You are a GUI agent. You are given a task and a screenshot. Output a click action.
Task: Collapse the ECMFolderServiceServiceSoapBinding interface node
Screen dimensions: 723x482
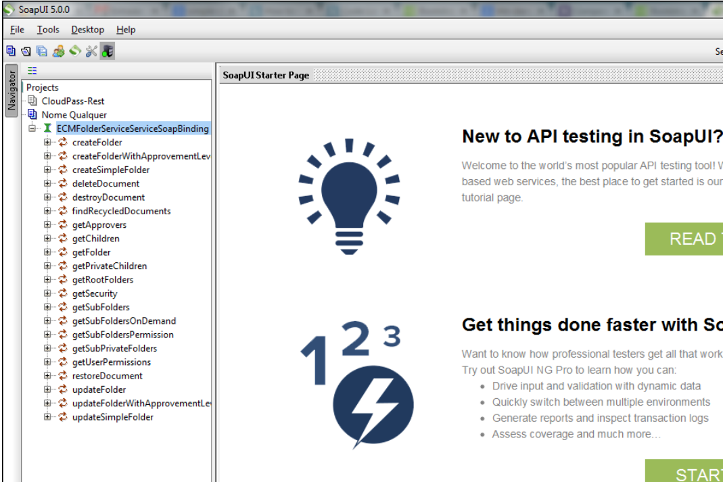click(x=32, y=128)
